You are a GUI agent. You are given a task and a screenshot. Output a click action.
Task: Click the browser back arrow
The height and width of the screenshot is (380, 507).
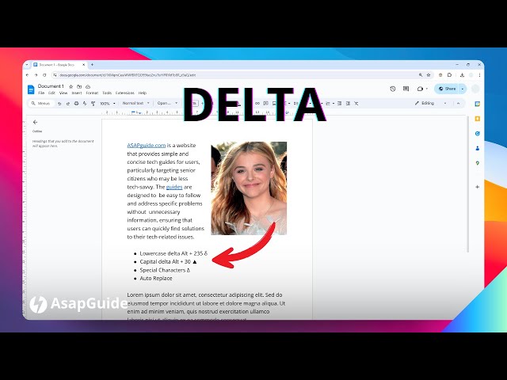(x=28, y=75)
